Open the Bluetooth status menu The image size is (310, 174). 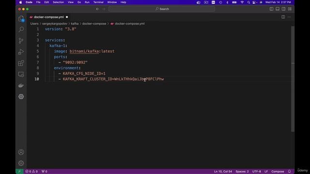[227, 2]
